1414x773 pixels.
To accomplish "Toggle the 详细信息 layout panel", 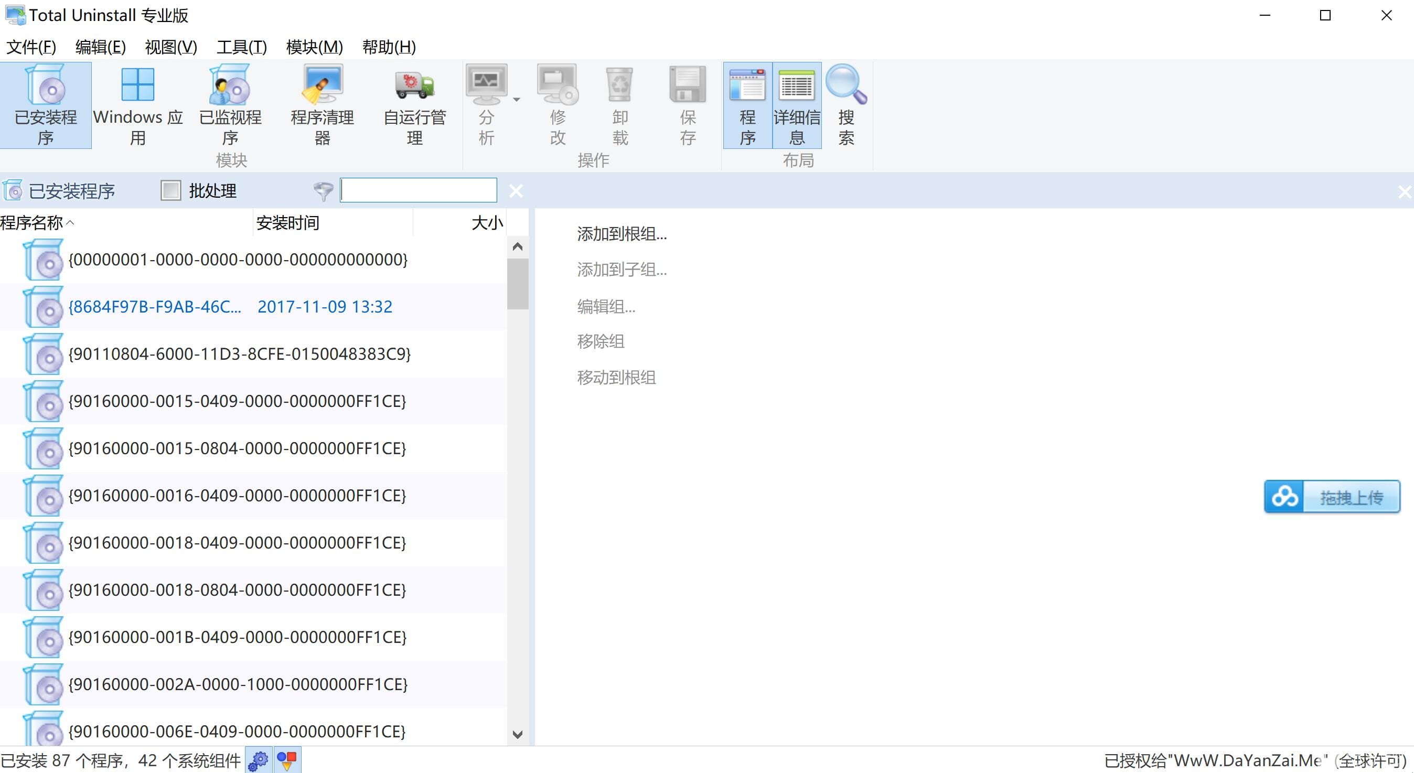I will pyautogui.click(x=797, y=105).
